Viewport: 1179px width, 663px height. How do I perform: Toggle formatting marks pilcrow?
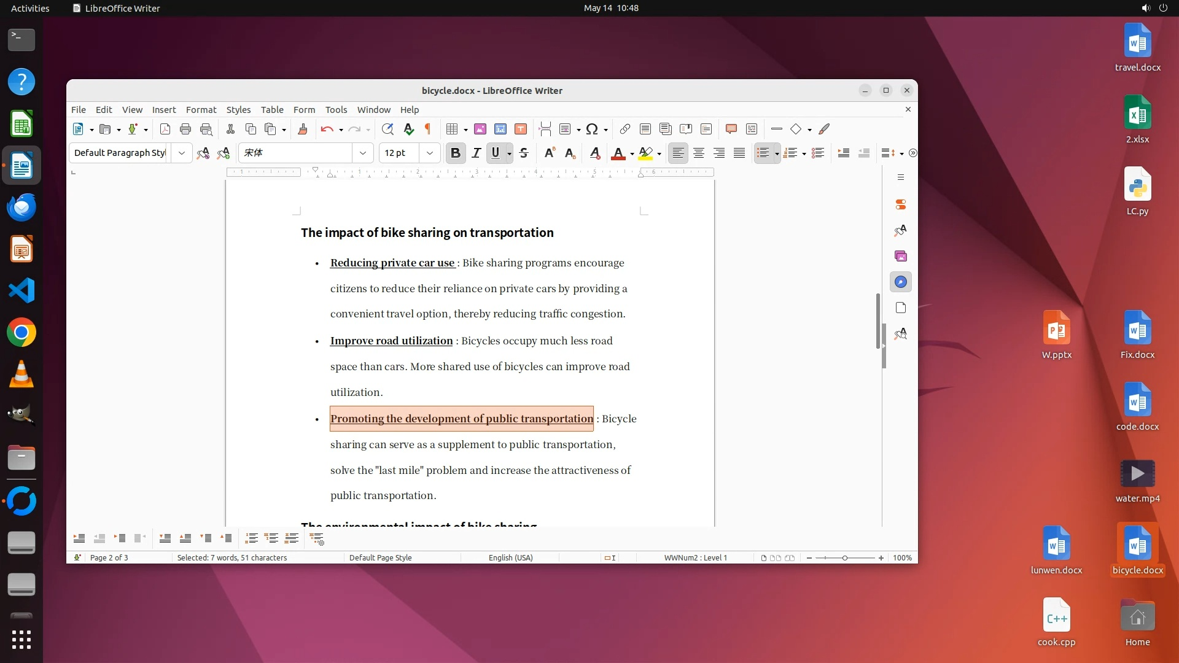click(x=428, y=129)
